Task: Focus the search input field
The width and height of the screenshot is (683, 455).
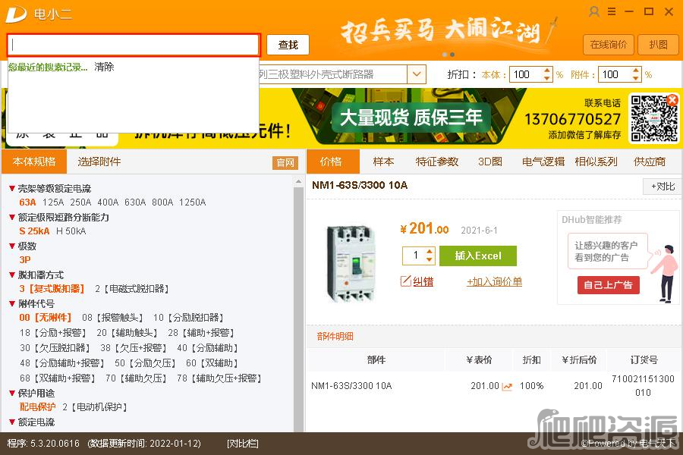Action: click(x=134, y=45)
